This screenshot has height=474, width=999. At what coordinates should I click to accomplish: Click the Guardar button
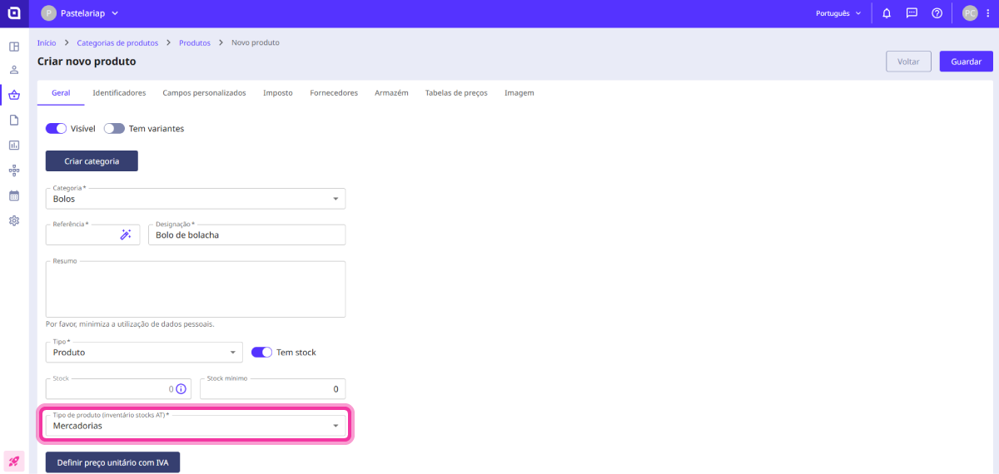tap(966, 62)
